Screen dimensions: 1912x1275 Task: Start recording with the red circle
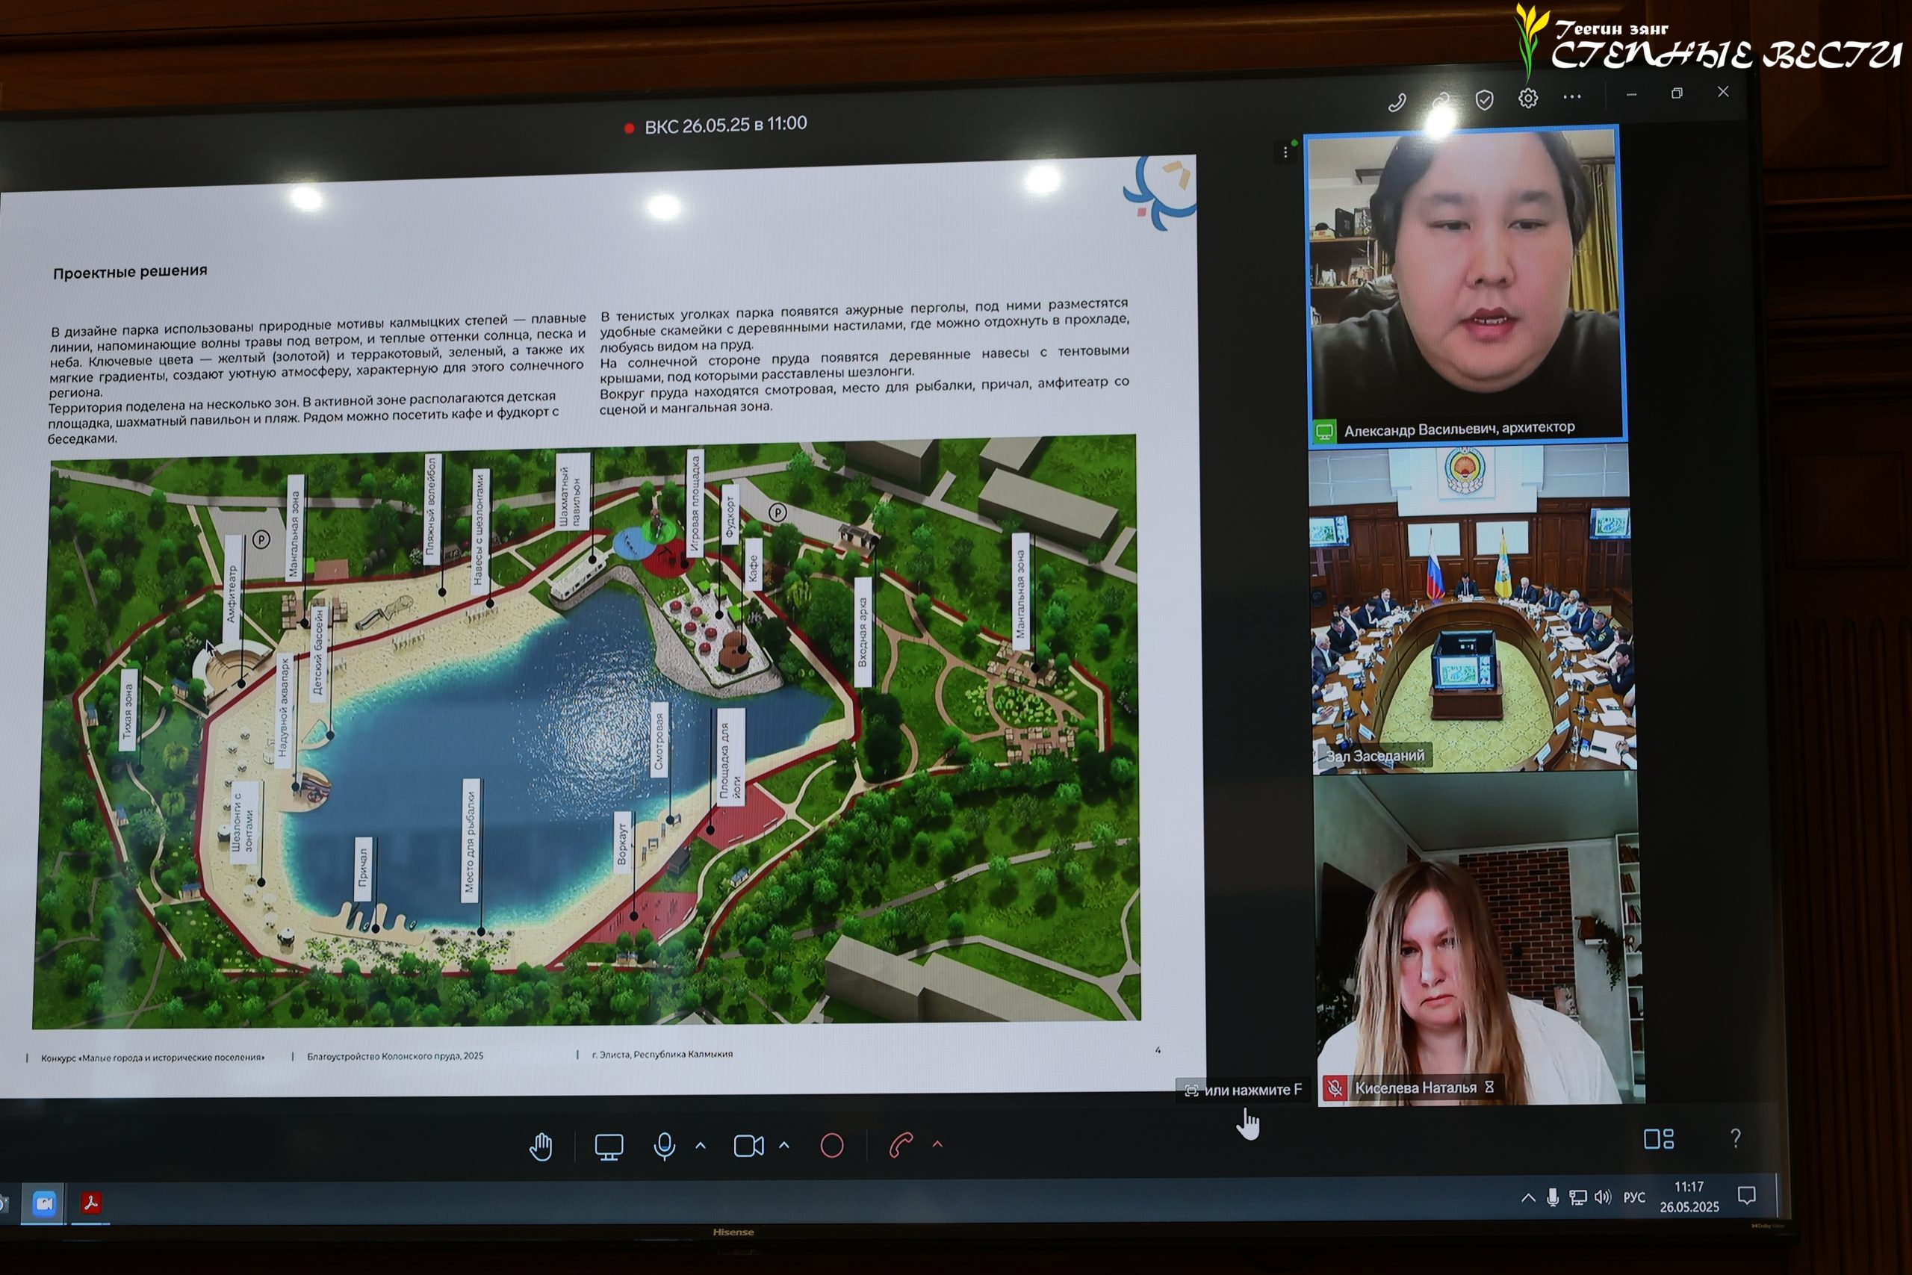tap(831, 1146)
